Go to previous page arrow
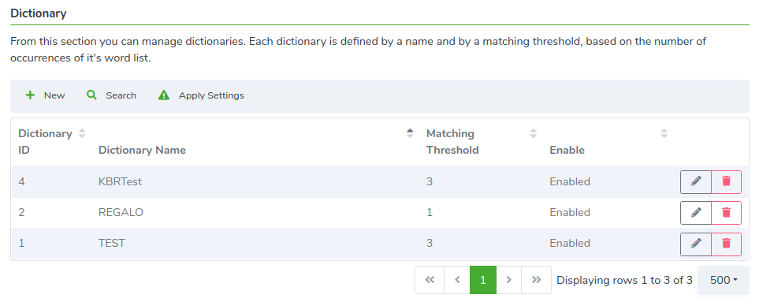Screen dimensions: 759x302 point(457,280)
